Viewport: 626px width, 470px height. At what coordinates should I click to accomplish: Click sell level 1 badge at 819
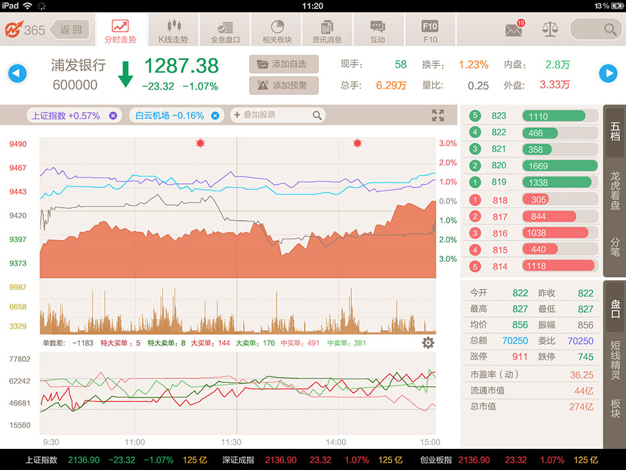474,182
